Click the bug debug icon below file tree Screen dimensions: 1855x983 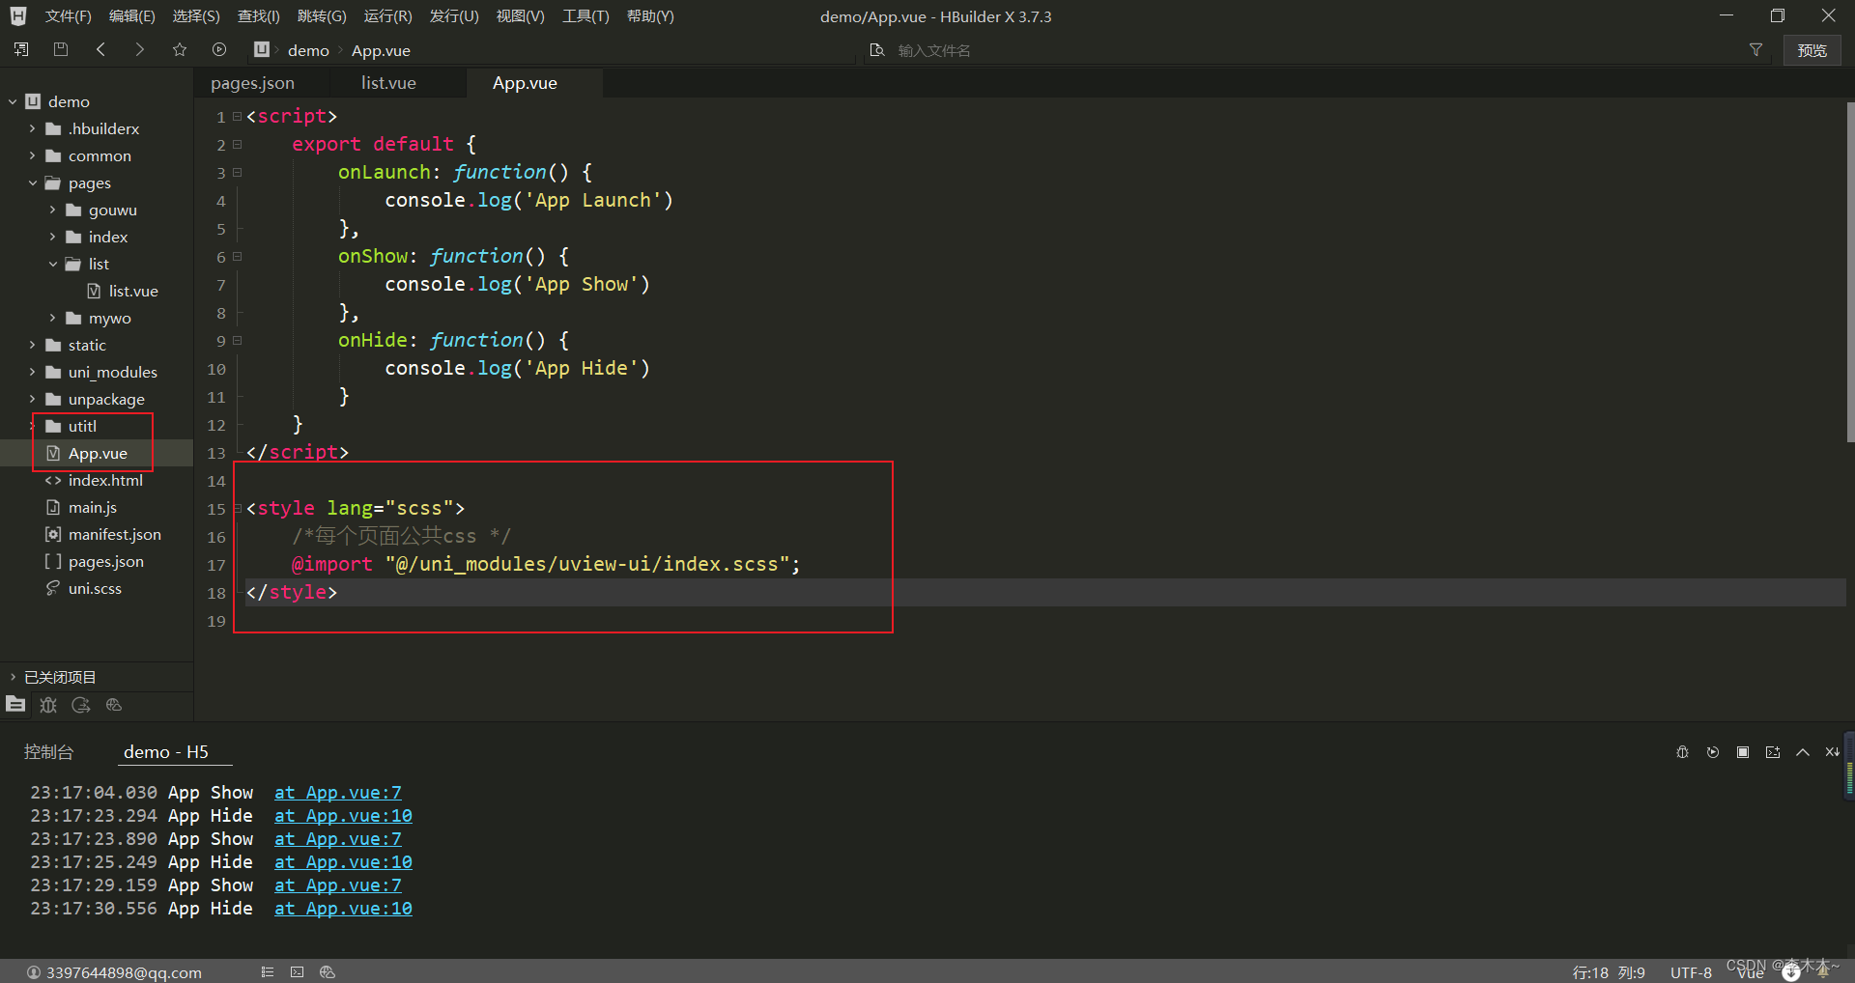(x=48, y=705)
